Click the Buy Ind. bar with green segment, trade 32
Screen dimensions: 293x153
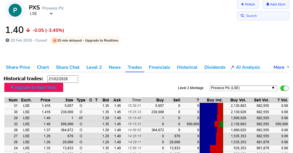211,124
